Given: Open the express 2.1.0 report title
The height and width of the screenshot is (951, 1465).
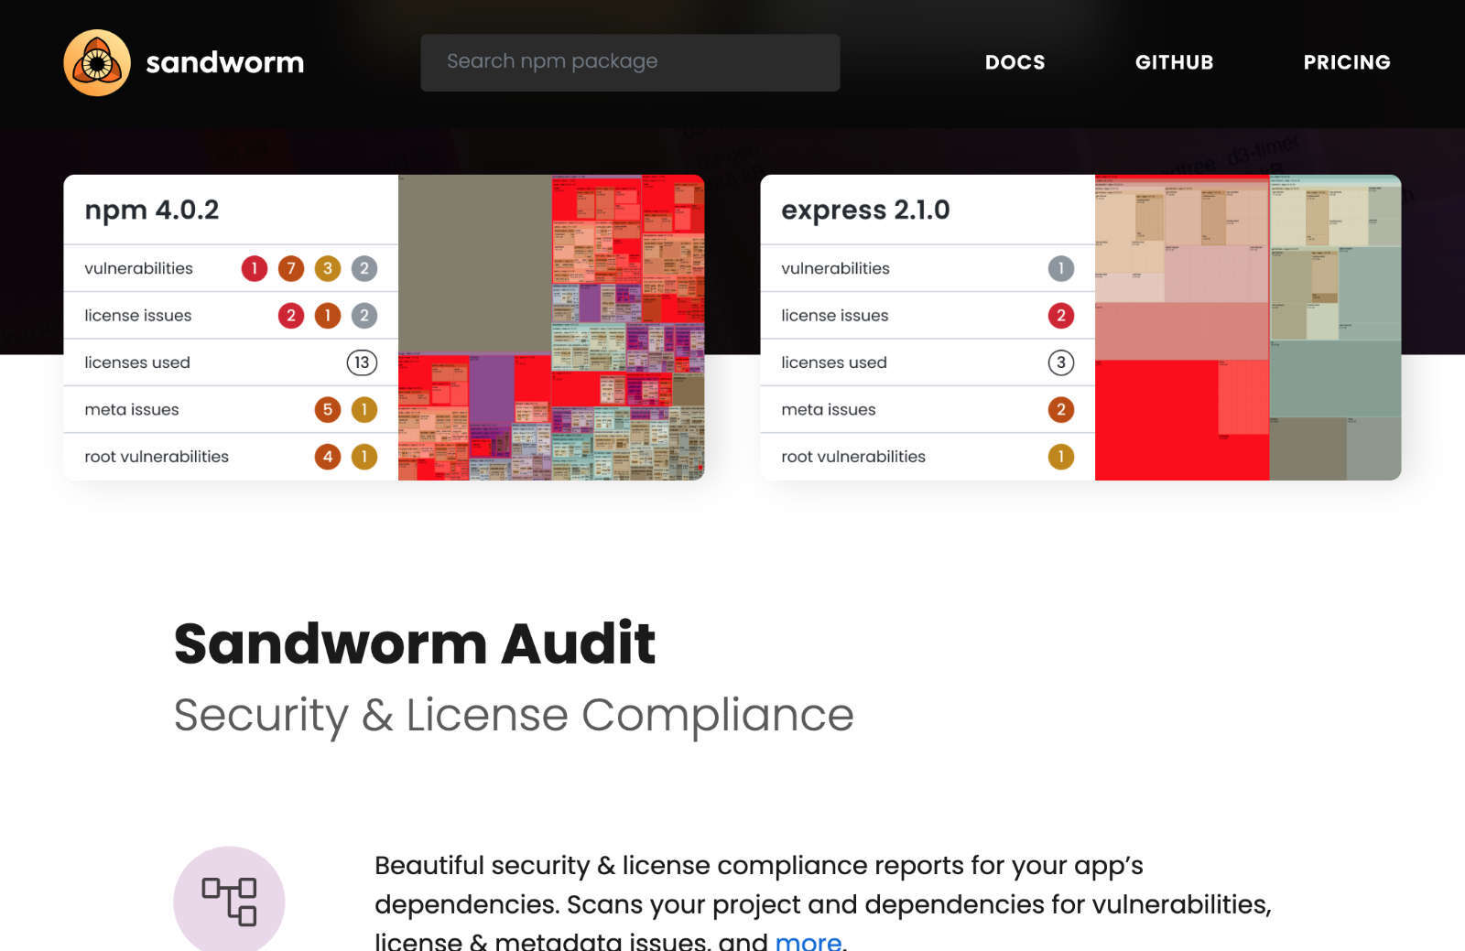Looking at the screenshot, I should (865, 210).
